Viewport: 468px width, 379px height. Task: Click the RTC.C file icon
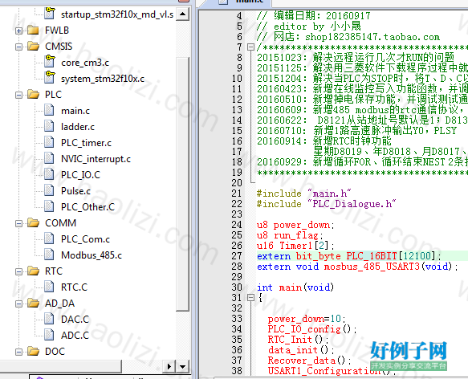49,287
